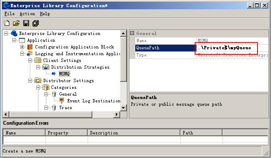Click the Enterprise Library Configuration root node icon
The width and height of the screenshot is (271, 158).
(14, 33)
